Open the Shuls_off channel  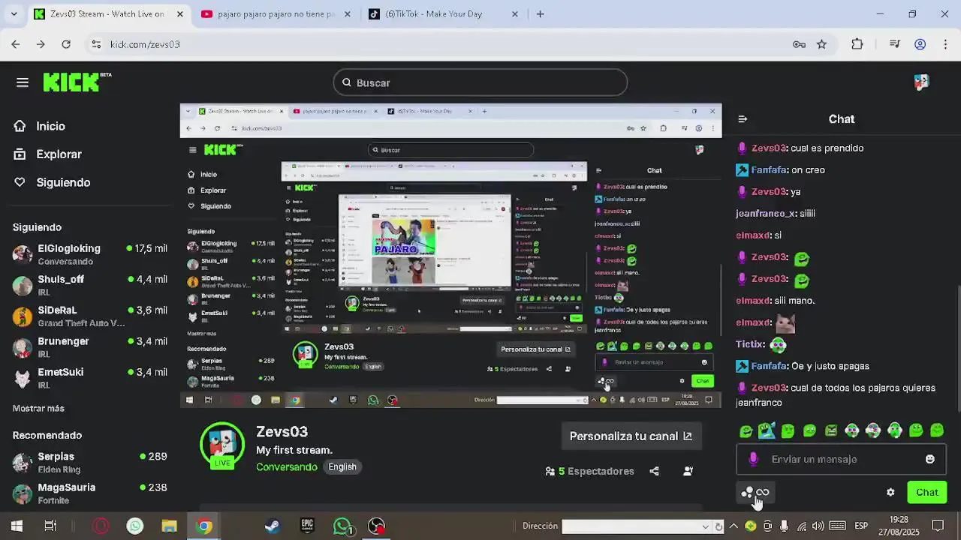(x=90, y=285)
